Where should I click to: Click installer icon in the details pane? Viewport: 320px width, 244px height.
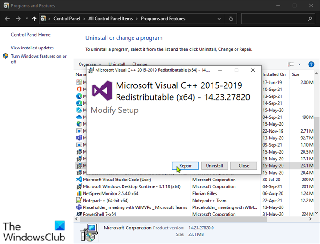[x=89, y=233]
